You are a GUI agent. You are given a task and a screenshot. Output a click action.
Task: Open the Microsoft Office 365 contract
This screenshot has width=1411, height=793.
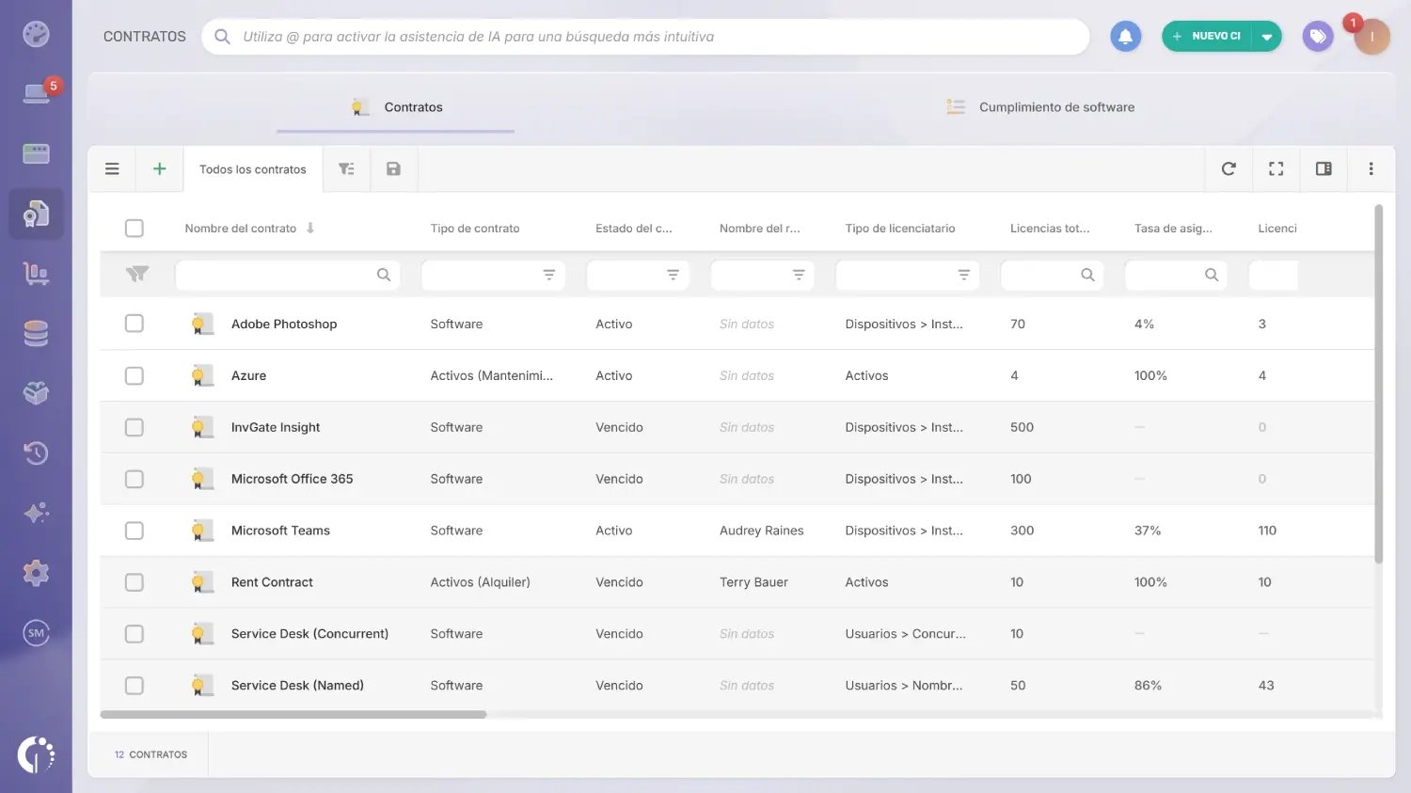(292, 479)
